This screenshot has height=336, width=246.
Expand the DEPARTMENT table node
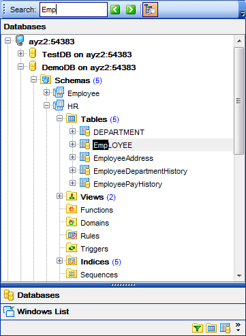coord(72,132)
